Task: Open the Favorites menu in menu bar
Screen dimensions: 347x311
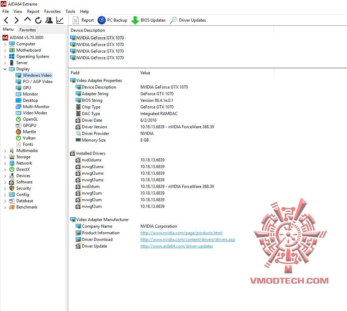Action: (53, 11)
